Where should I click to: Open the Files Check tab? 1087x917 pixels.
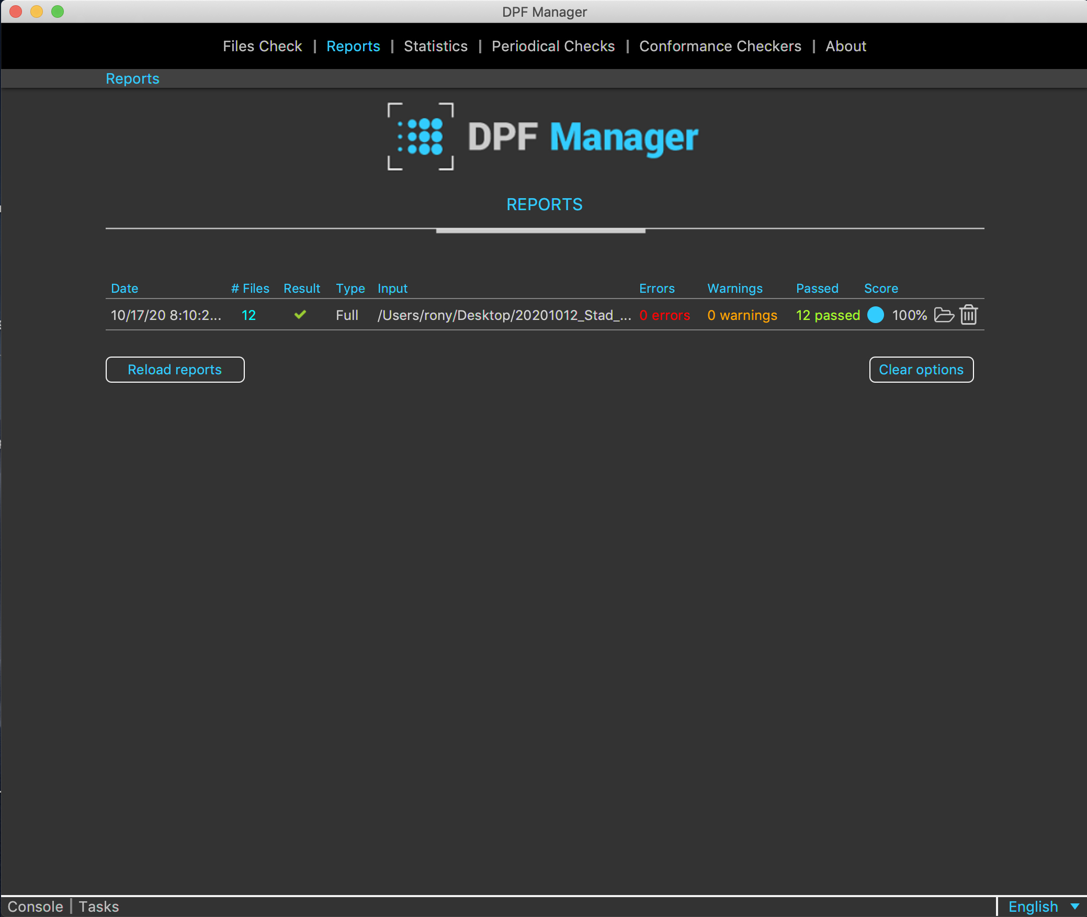click(x=262, y=46)
